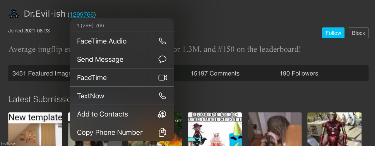Start a FaceTime video call from the menu
This screenshot has width=375, height=146.
(x=122, y=78)
